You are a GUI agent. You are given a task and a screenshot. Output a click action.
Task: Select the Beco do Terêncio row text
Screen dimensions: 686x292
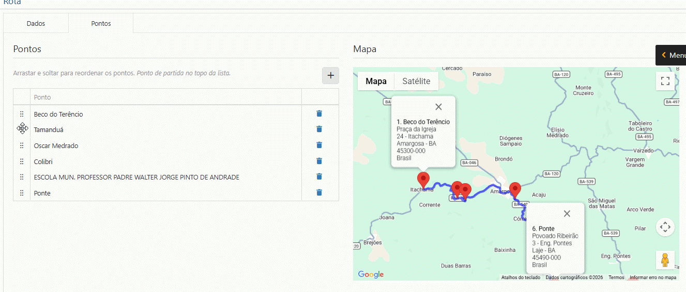coord(58,114)
